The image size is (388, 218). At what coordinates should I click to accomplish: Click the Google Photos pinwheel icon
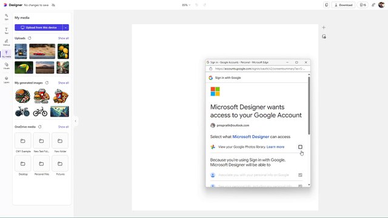(213, 147)
